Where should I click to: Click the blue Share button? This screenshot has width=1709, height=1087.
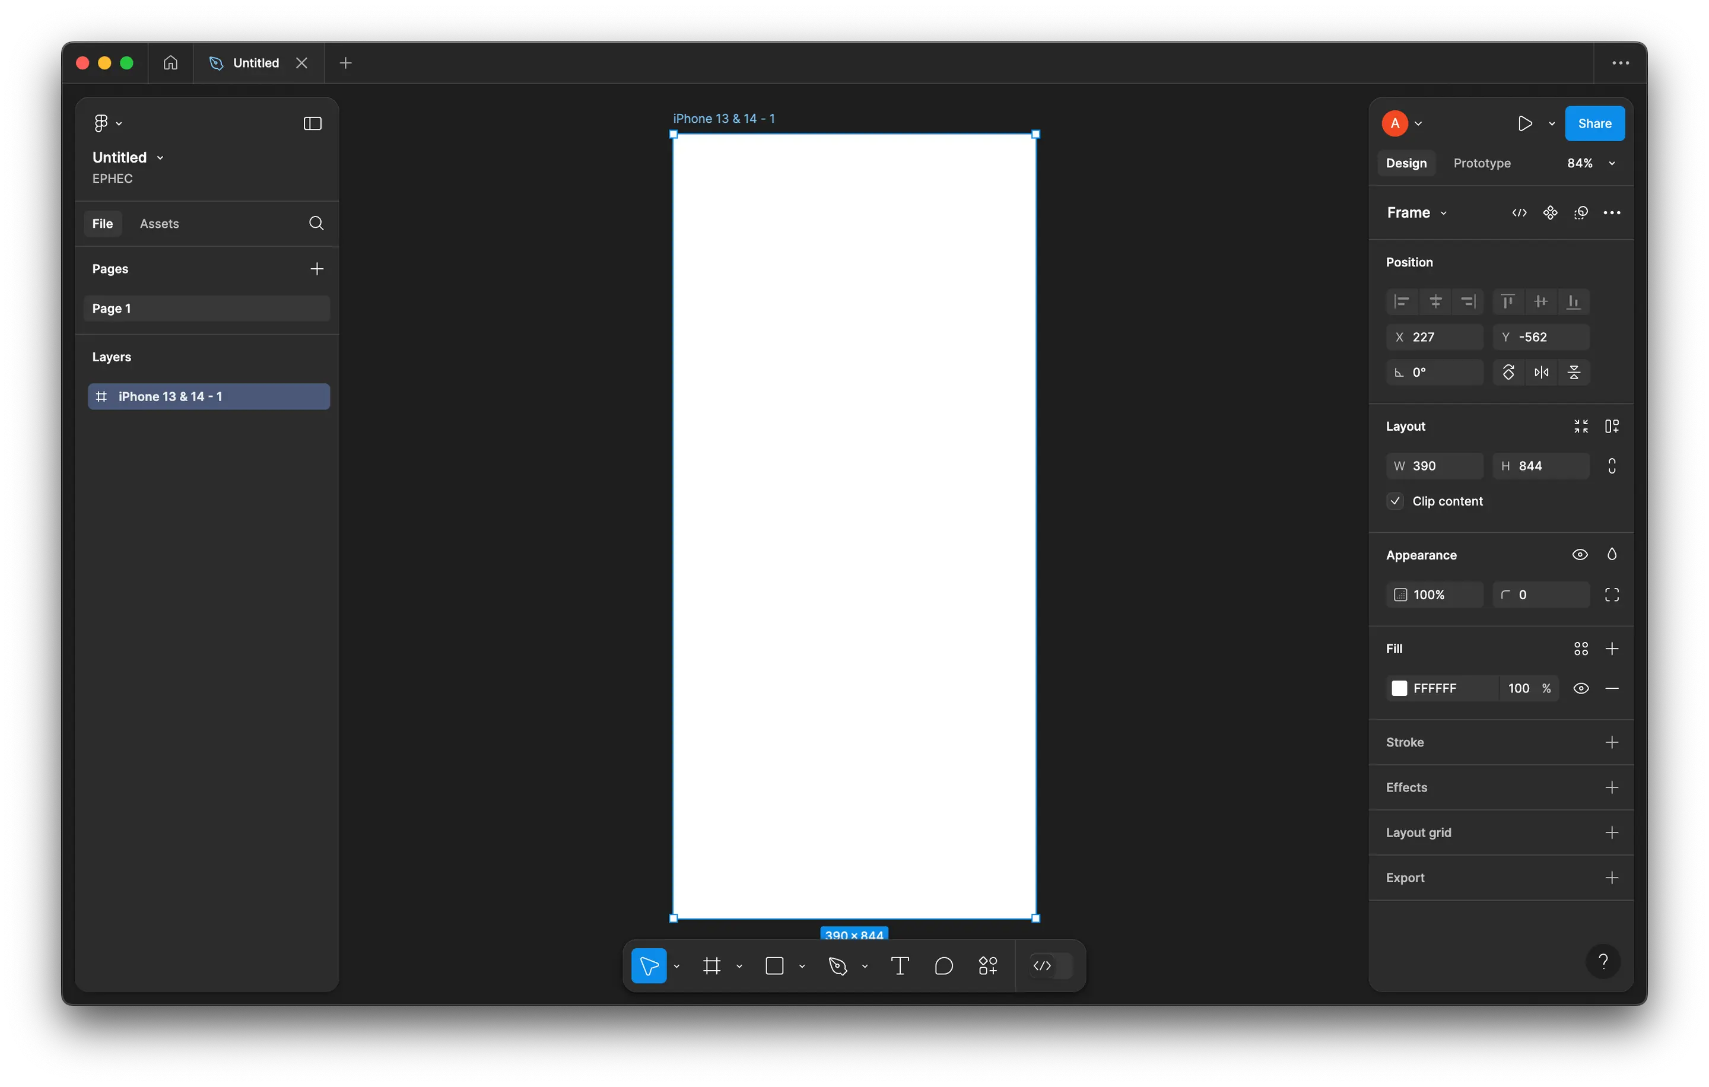point(1594,123)
